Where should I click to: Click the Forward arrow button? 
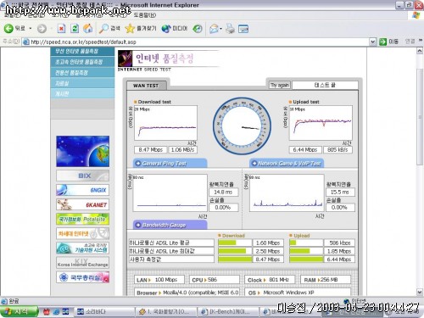(x=42, y=29)
